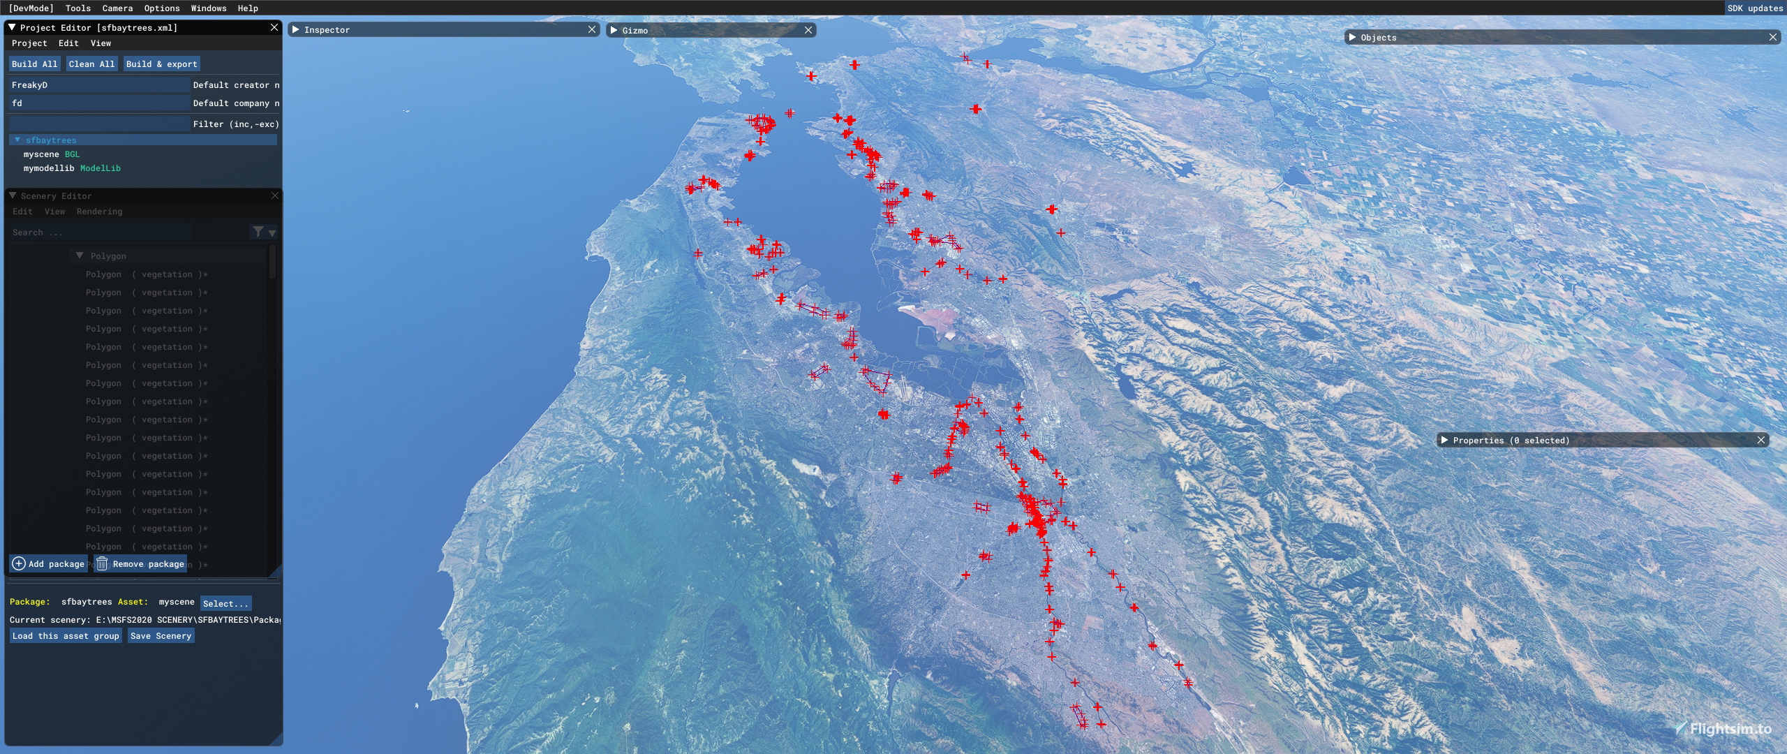Open the Rendering menu in Scenery Editor
Screen dimensions: 1787x754
(99, 211)
